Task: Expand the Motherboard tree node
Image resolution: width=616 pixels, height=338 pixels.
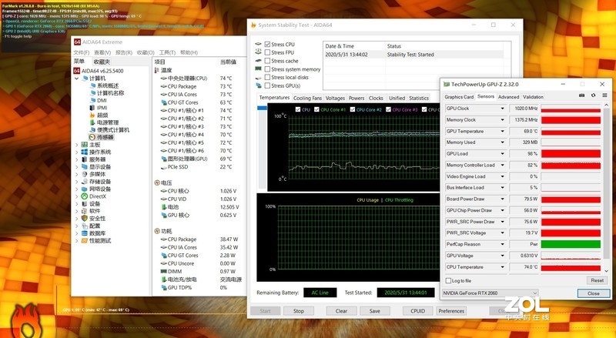Action: tap(76, 145)
